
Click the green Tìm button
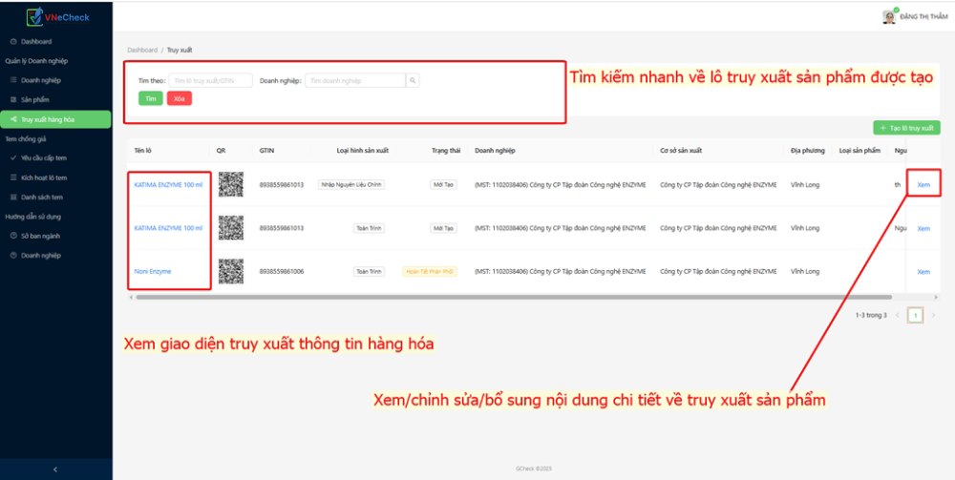tap(151, 98)
